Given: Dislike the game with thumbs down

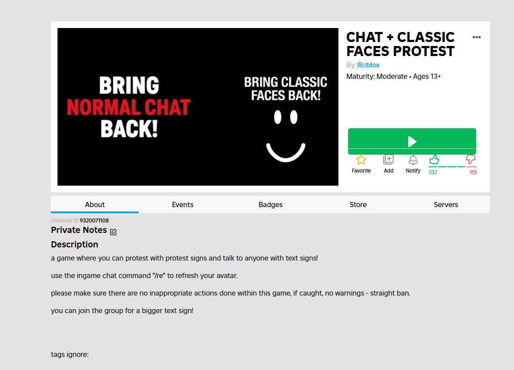Looking at the screenshot, I should [471, 159].
